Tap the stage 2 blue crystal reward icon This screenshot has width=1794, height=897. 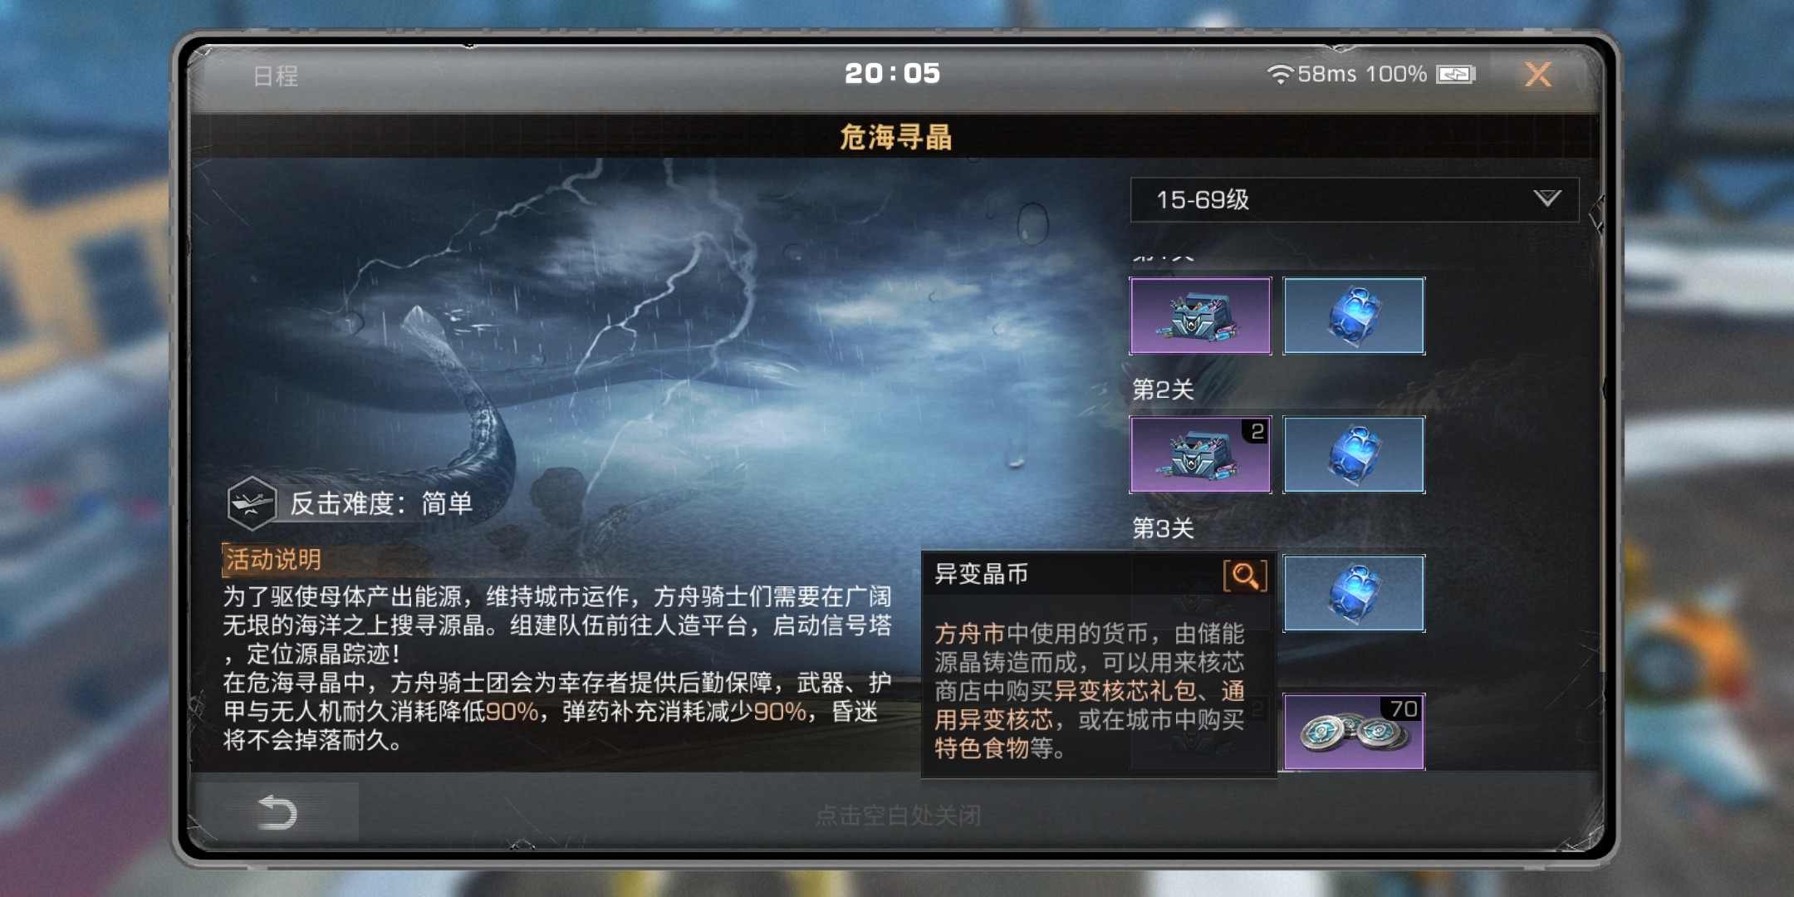(x=1354, y=454)
